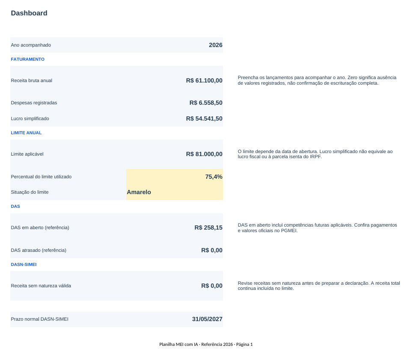
Task: Select the 'Situação do limite' label
Action: (30, 192)
